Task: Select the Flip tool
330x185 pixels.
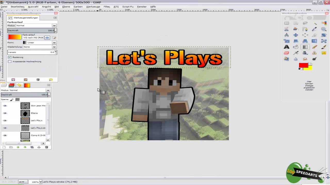Action: pos(315,41)
